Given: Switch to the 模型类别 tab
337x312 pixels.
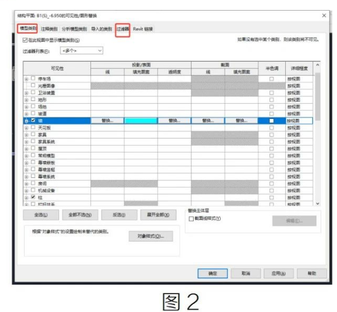Looking at the screenshot, I should point(28,29).
